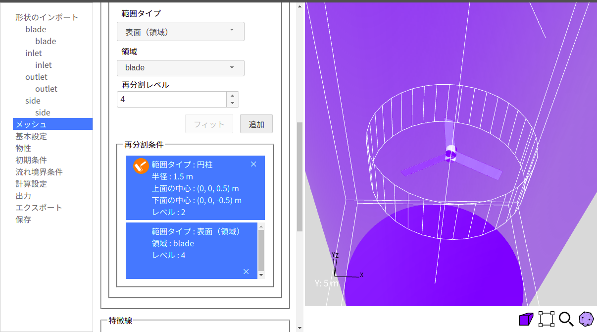Click the 再分割条件 list scrollbar thumb
The image size is (597, 332).
261,249
